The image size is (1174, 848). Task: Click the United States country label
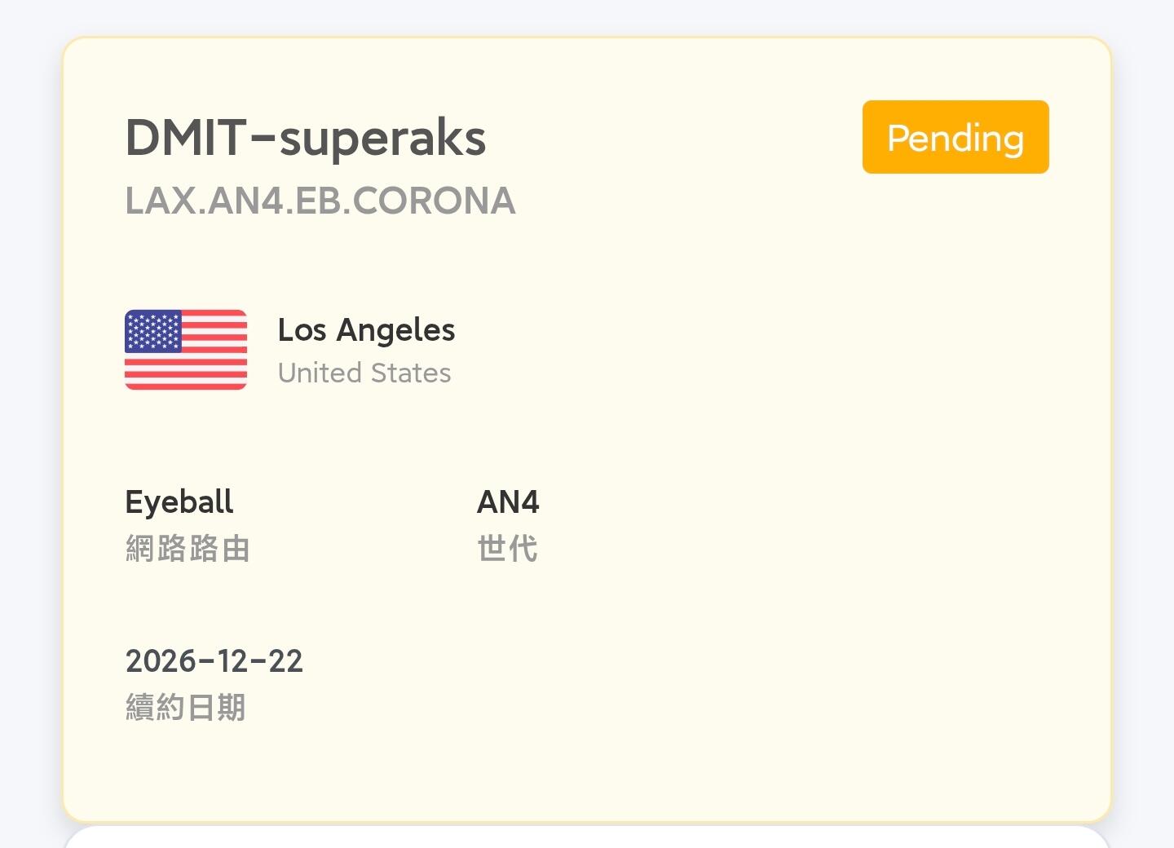pyautogui.click(x=364, y=373)
